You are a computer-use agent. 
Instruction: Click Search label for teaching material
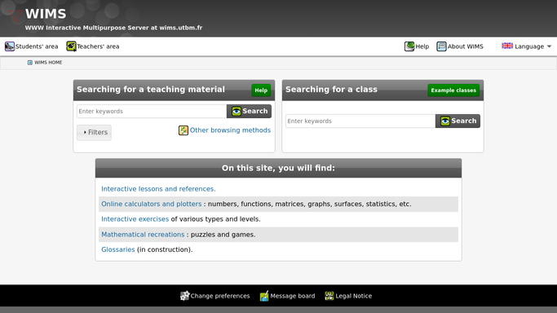click(255, 111)
